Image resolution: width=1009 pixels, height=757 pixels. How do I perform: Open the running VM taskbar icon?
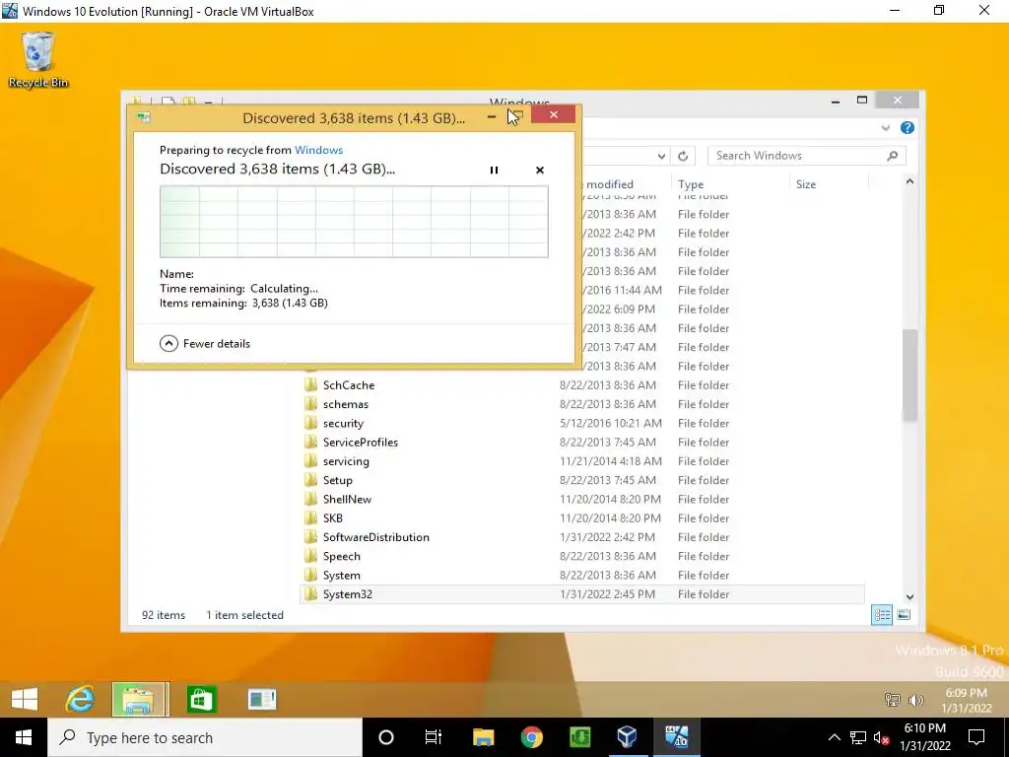(x=676, y=737)
